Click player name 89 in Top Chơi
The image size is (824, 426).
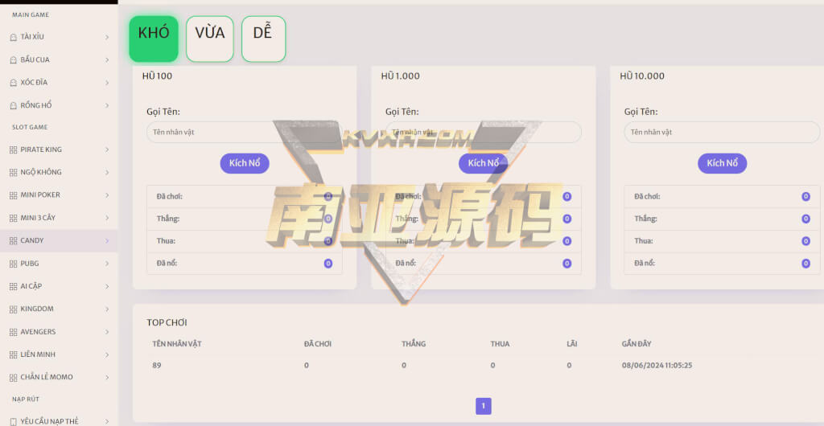(x=157, y=365)
